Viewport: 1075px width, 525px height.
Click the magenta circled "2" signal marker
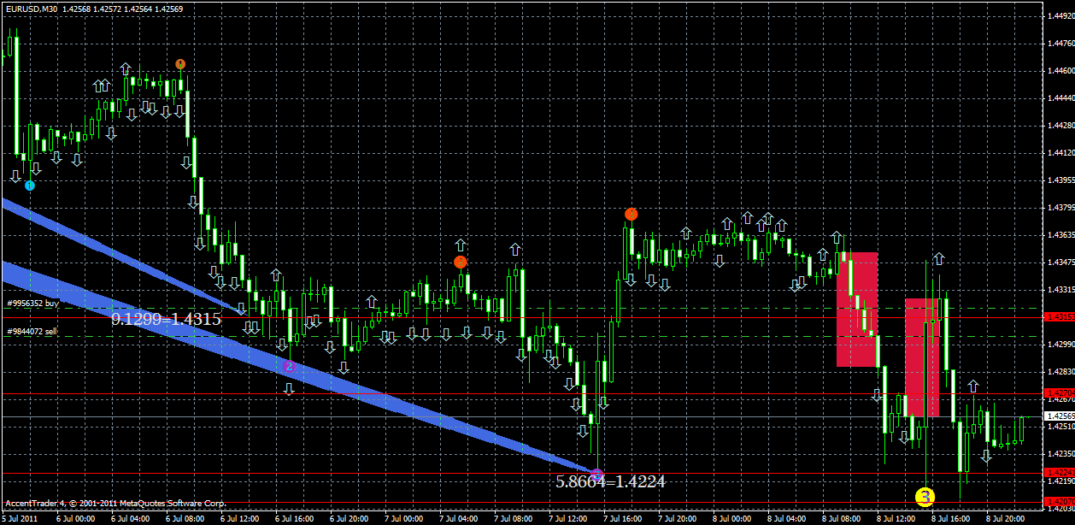[290, 364]
